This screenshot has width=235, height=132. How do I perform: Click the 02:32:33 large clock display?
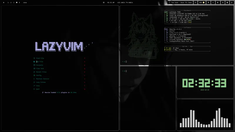tap(204, 83)
